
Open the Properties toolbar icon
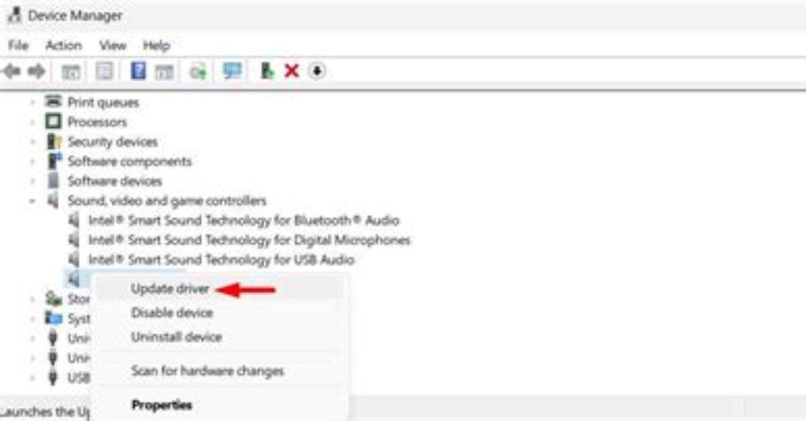pos(104,71)
